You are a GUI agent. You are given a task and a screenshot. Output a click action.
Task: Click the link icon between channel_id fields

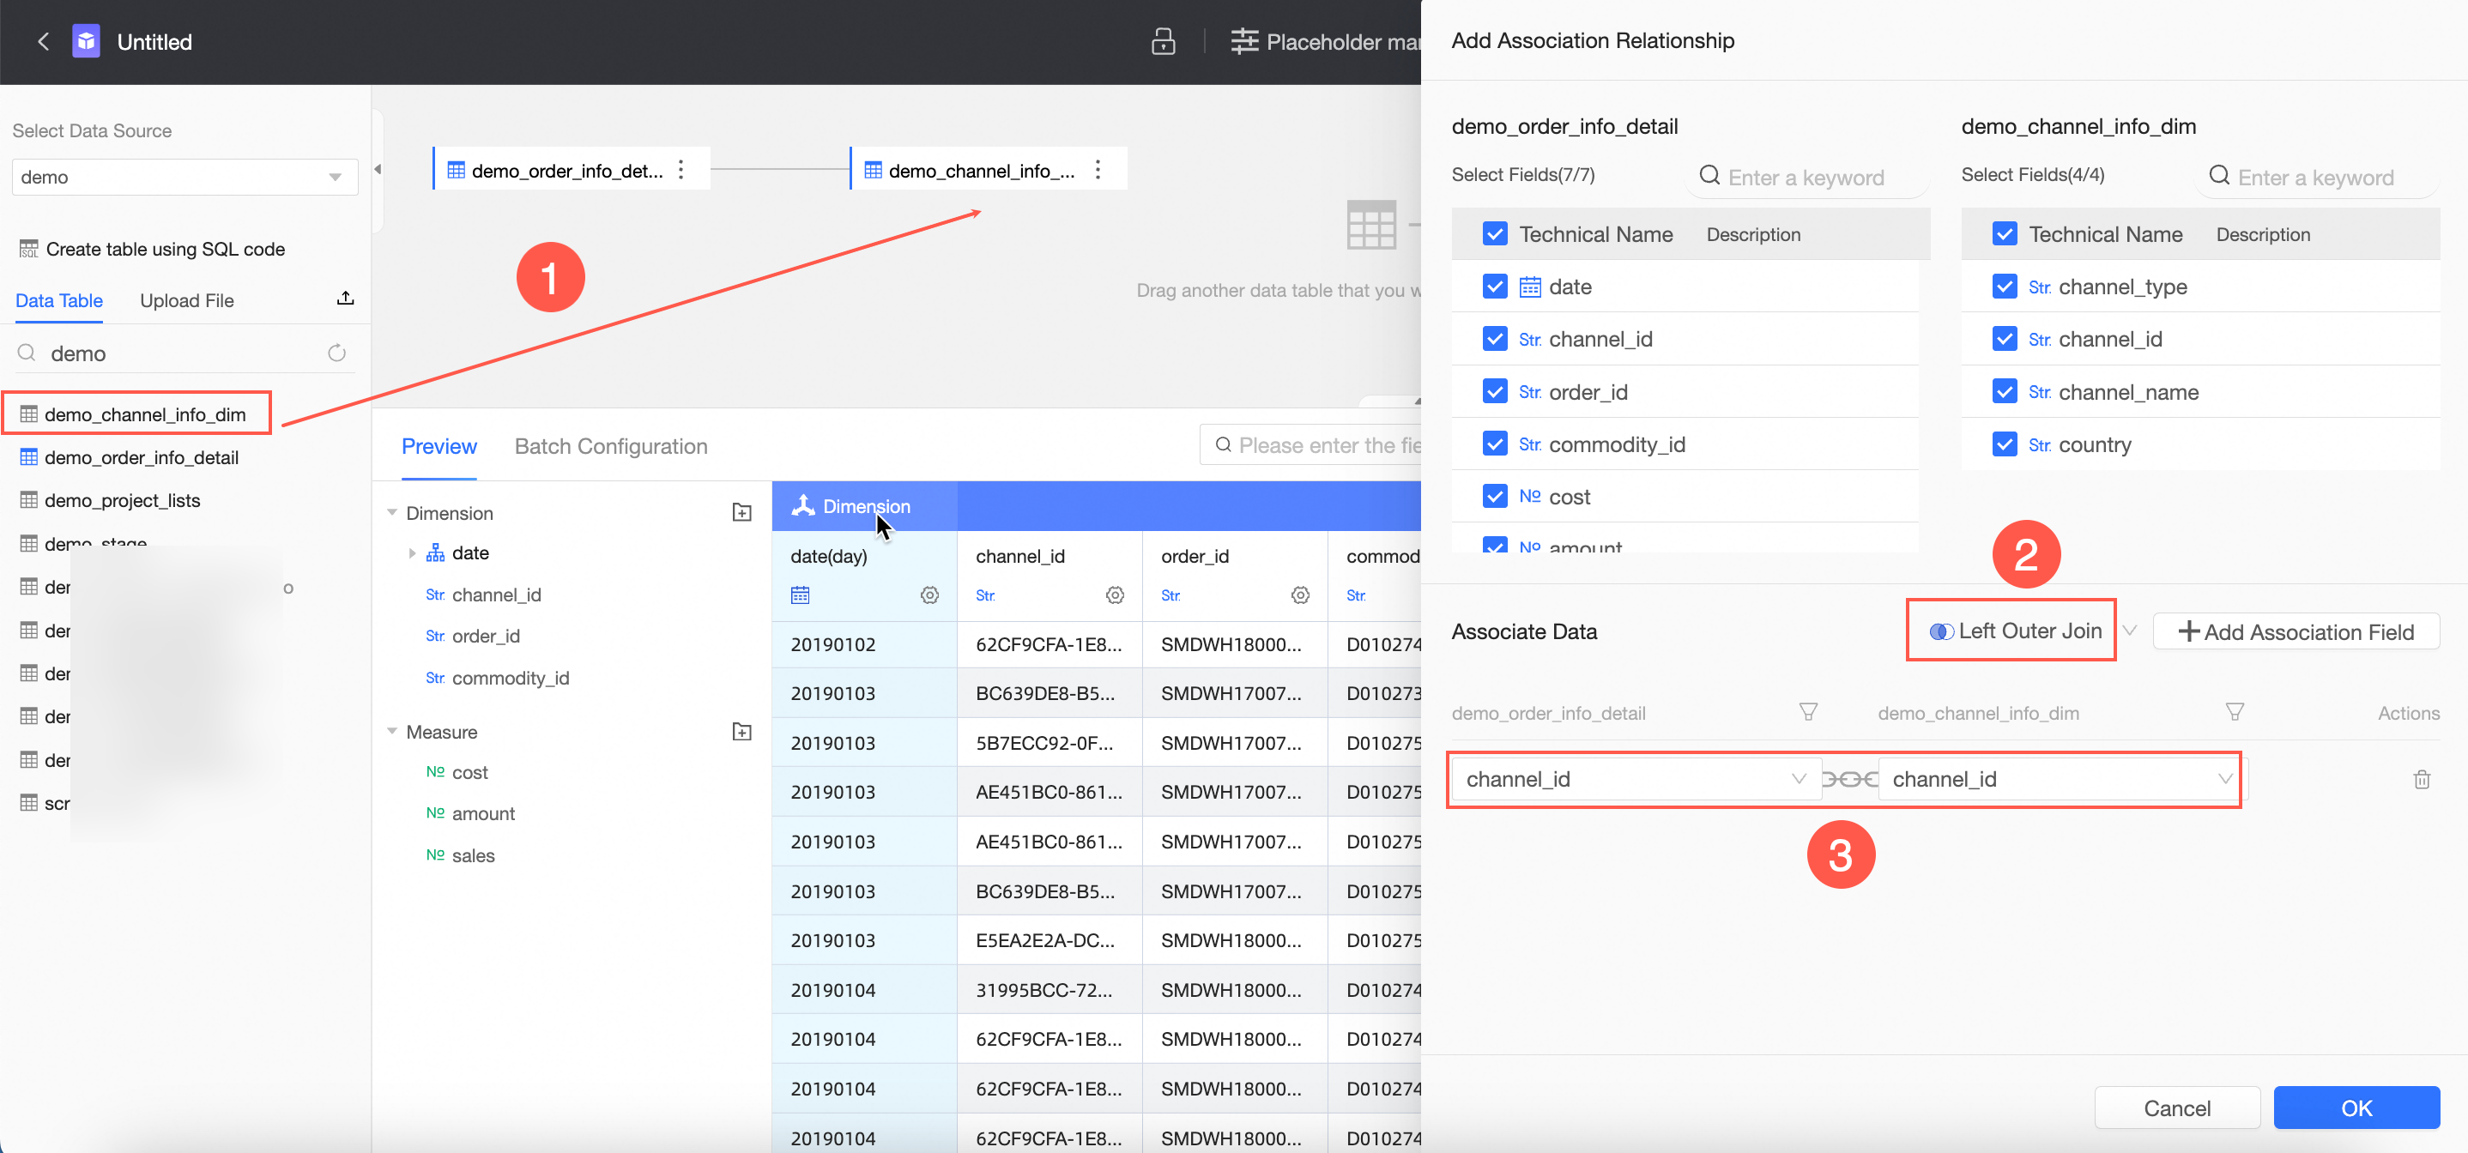1849,780
